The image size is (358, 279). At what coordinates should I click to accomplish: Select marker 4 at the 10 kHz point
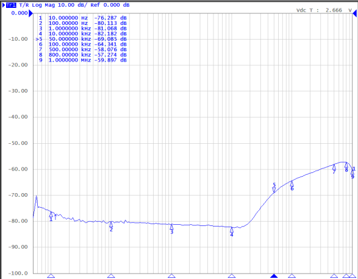pos(232,230)
